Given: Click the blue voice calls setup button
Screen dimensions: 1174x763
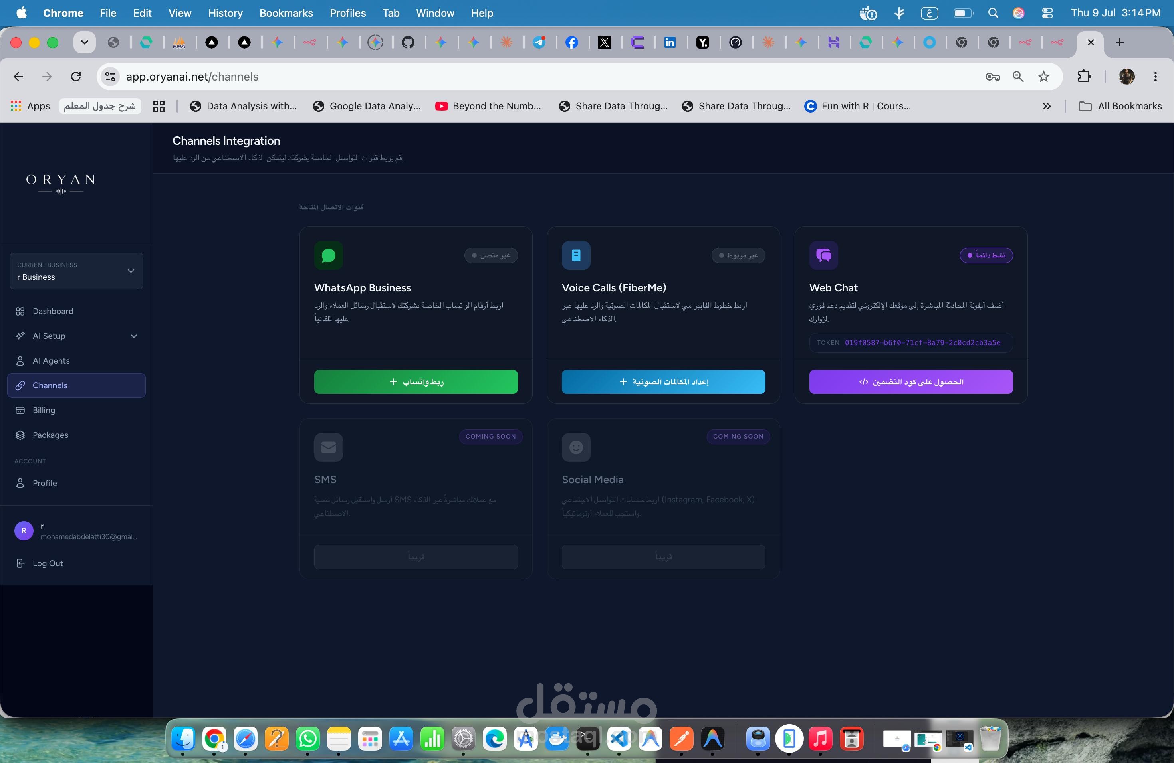Looking at the screenshot, I should [663, 382].
